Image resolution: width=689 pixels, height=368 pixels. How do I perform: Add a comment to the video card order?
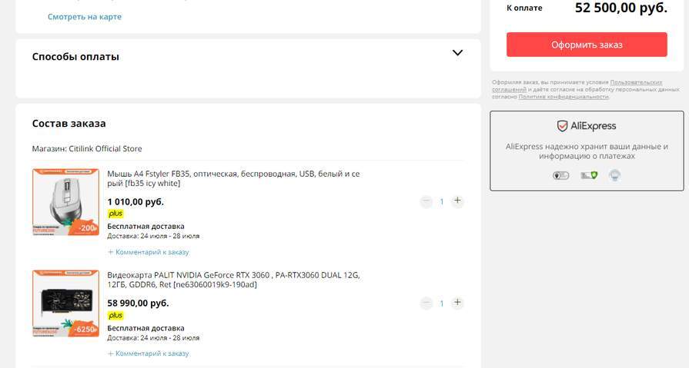coord(149,353)
